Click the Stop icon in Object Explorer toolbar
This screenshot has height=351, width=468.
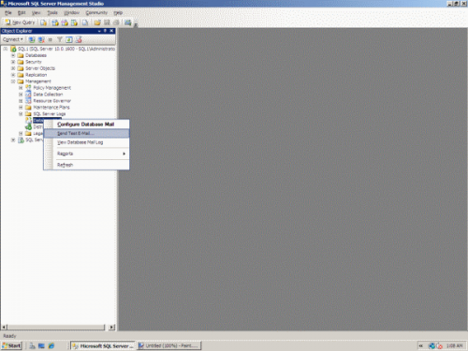coord(51,39)
